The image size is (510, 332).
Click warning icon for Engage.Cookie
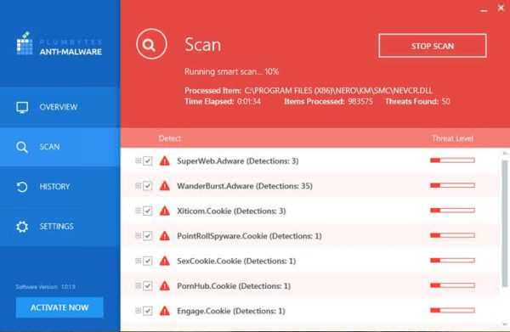pyautogui.click(x=165, y=311)
